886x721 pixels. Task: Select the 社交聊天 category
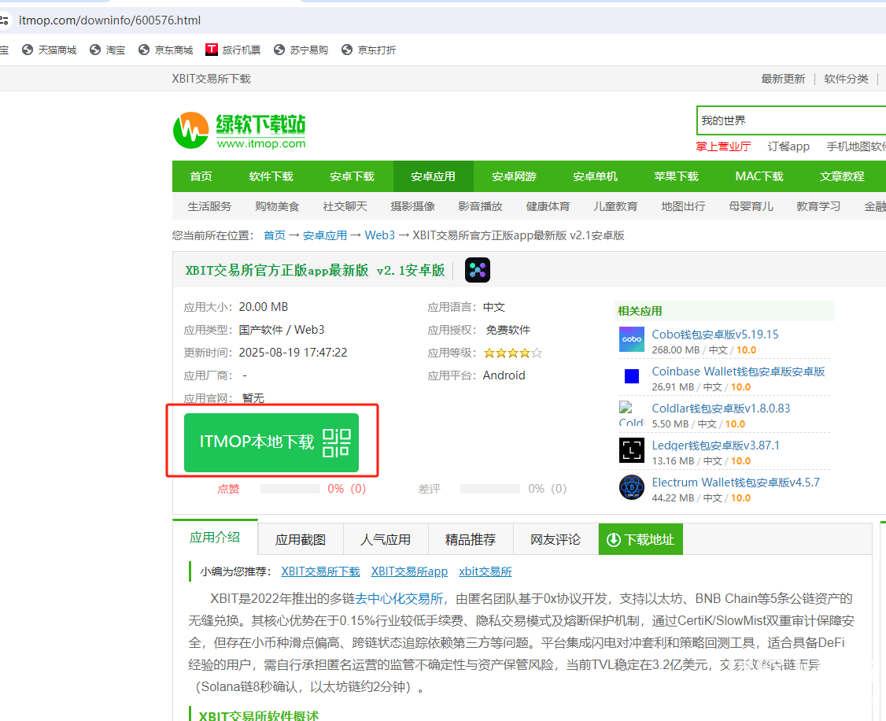click(345, 206)
